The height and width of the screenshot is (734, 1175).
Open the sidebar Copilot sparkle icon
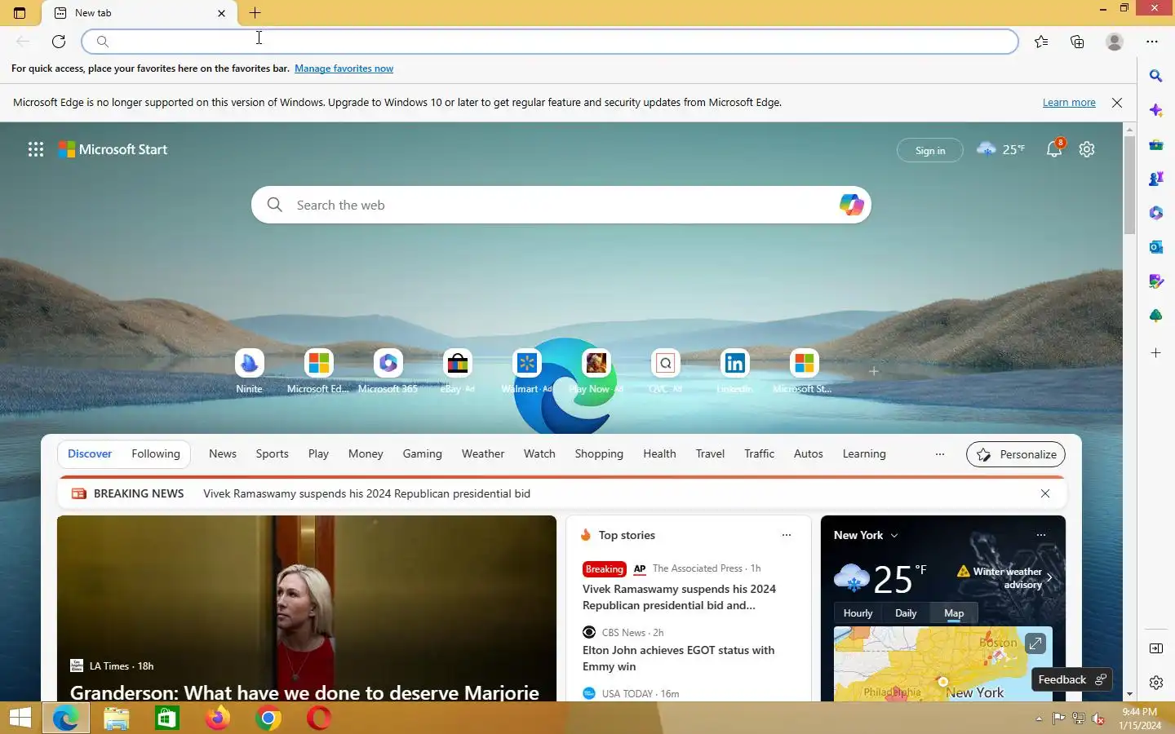pyautogui.click(x=1156, y=110)
